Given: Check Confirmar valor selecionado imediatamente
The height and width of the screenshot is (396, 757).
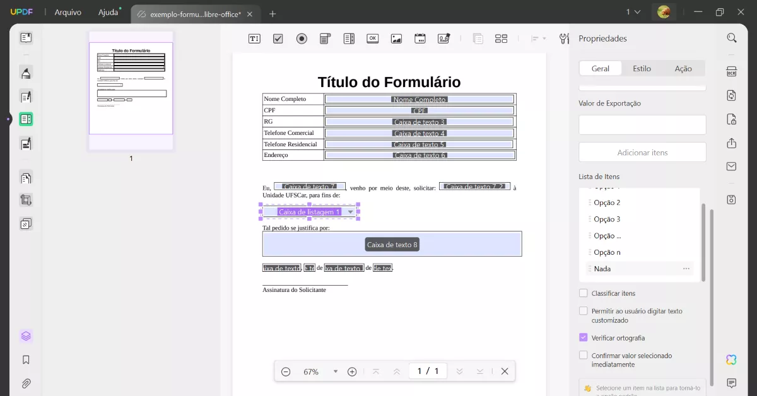Looking at the screenshot, I should [x=584, y=354].
